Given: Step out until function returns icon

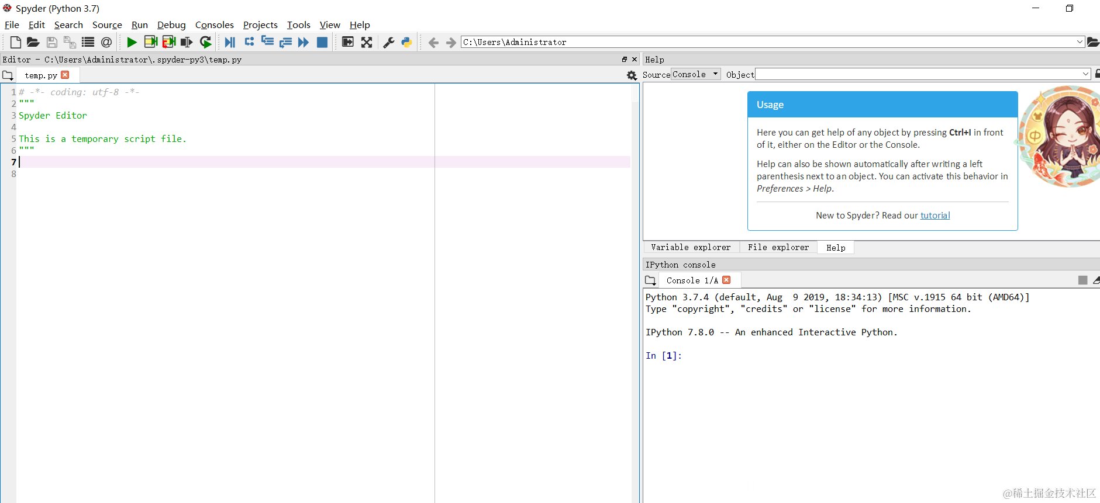Looking at the screenshot, I should point(285,42).
